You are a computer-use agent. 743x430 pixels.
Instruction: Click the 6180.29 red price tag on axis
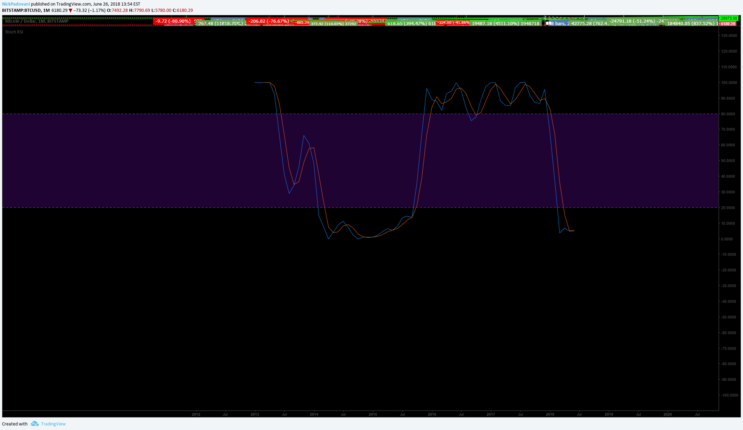tap(728, 24)
